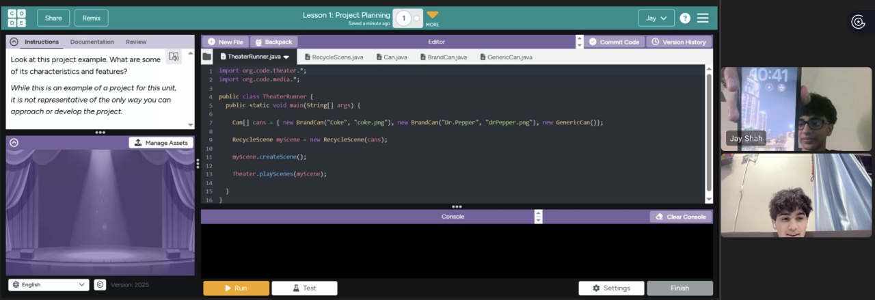875x300 pixels.
Task: Expand the MORE lesson dropdown
Action: click(x=432, y=18)
